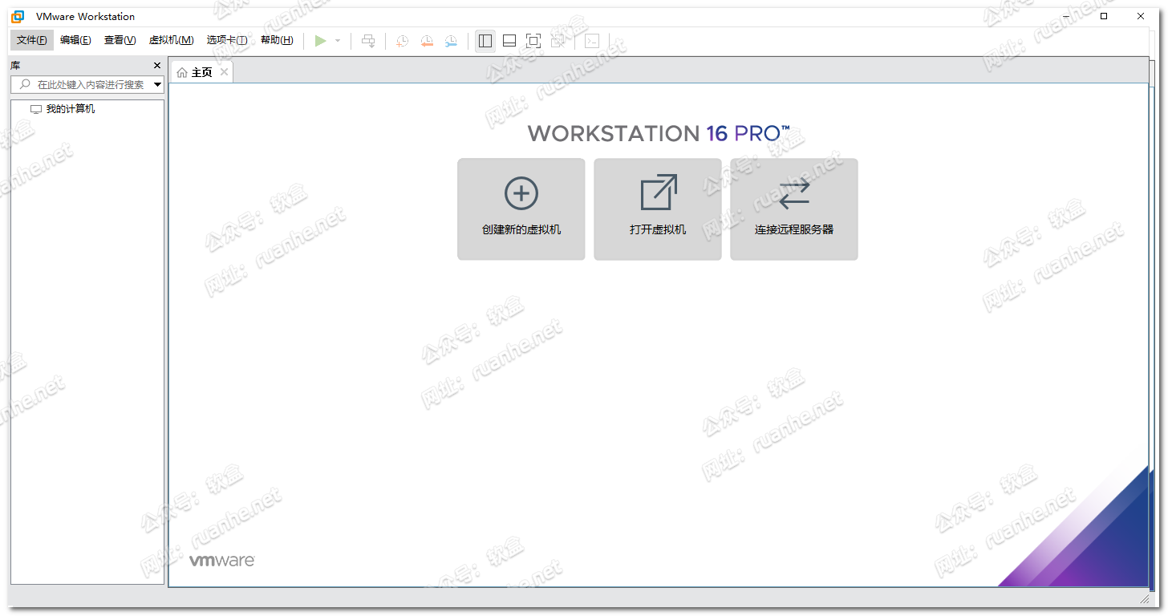Viewport: 1168px width, 616px height.
Task: Close the 主页 tab
Action: click(225, 72)
